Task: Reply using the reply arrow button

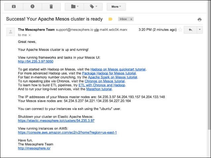Action: pos(190,30)
